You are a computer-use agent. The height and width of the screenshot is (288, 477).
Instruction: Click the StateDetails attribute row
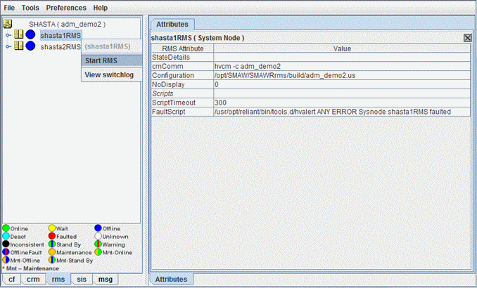coord(311,57)
